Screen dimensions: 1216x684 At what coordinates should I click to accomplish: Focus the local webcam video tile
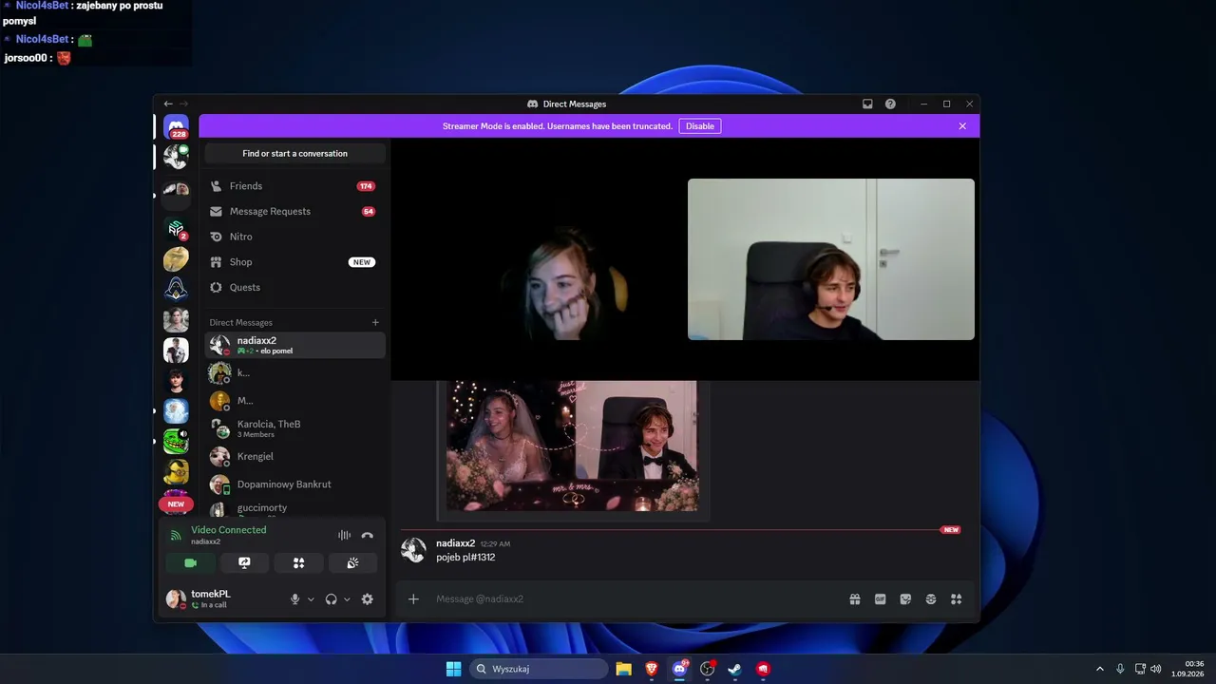click(x=831, y=259)
